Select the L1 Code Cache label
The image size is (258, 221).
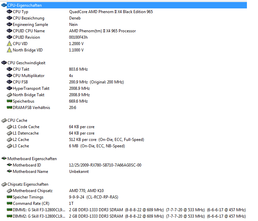(26, 127)
